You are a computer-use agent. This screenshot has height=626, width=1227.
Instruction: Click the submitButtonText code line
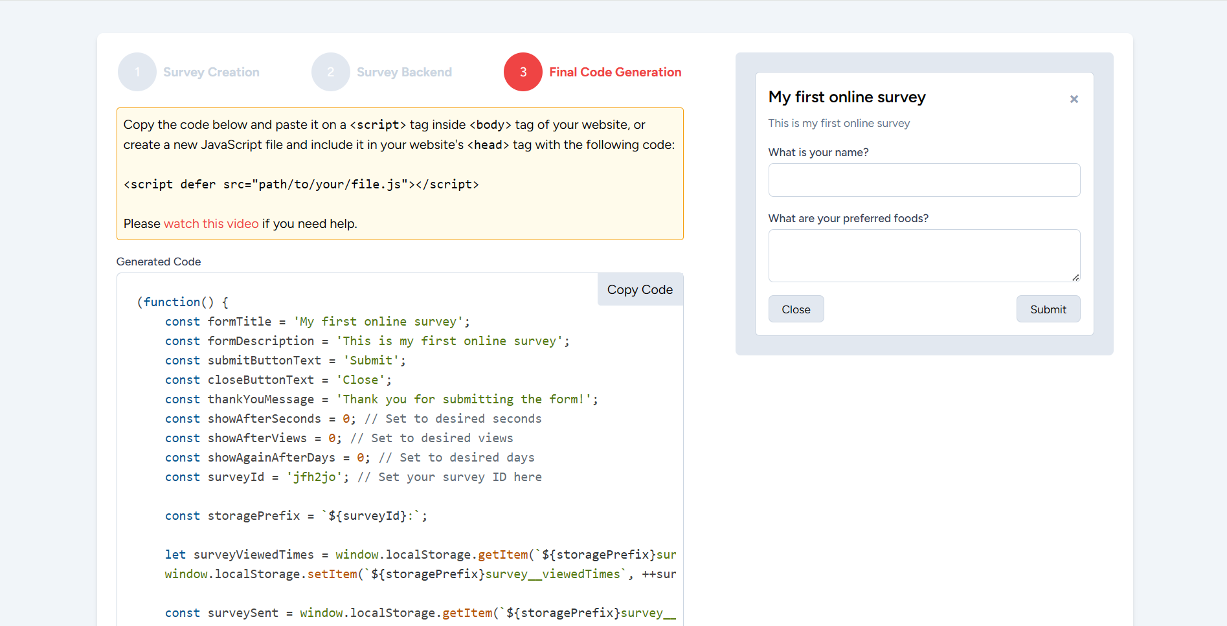tap(285, 361)
